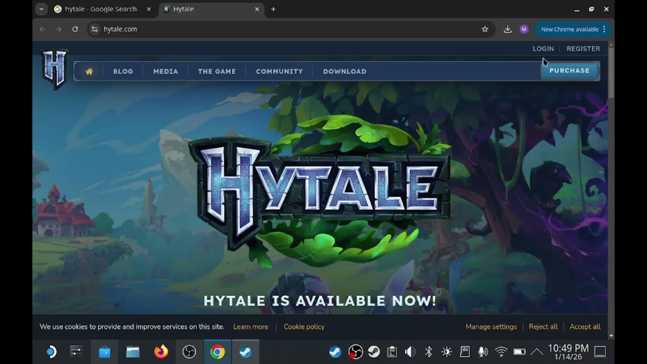Open the Blog navigation item
Screen dimensions: 647x364
coord(123,71)
